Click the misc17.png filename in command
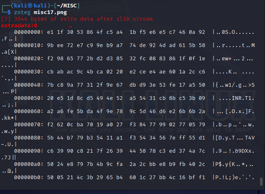265x194 pixels. [50, 12]
